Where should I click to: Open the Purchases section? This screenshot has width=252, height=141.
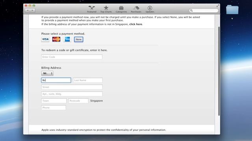point(136,9)
